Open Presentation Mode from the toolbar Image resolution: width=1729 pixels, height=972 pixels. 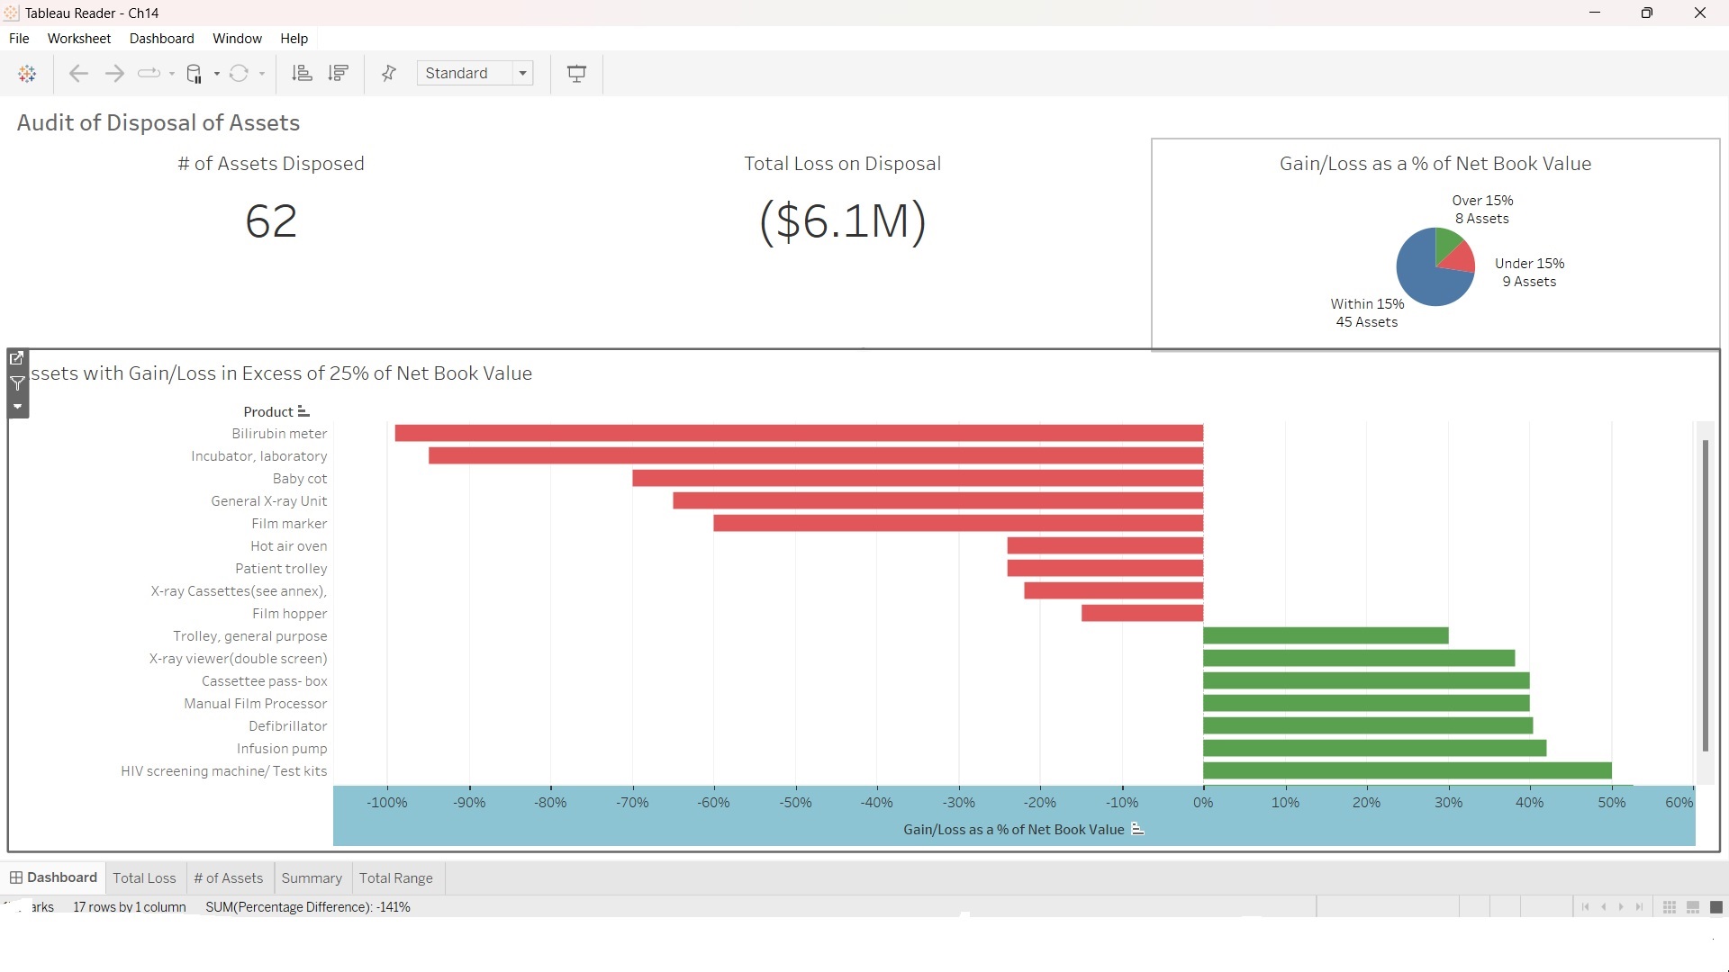tap(575, 73)
